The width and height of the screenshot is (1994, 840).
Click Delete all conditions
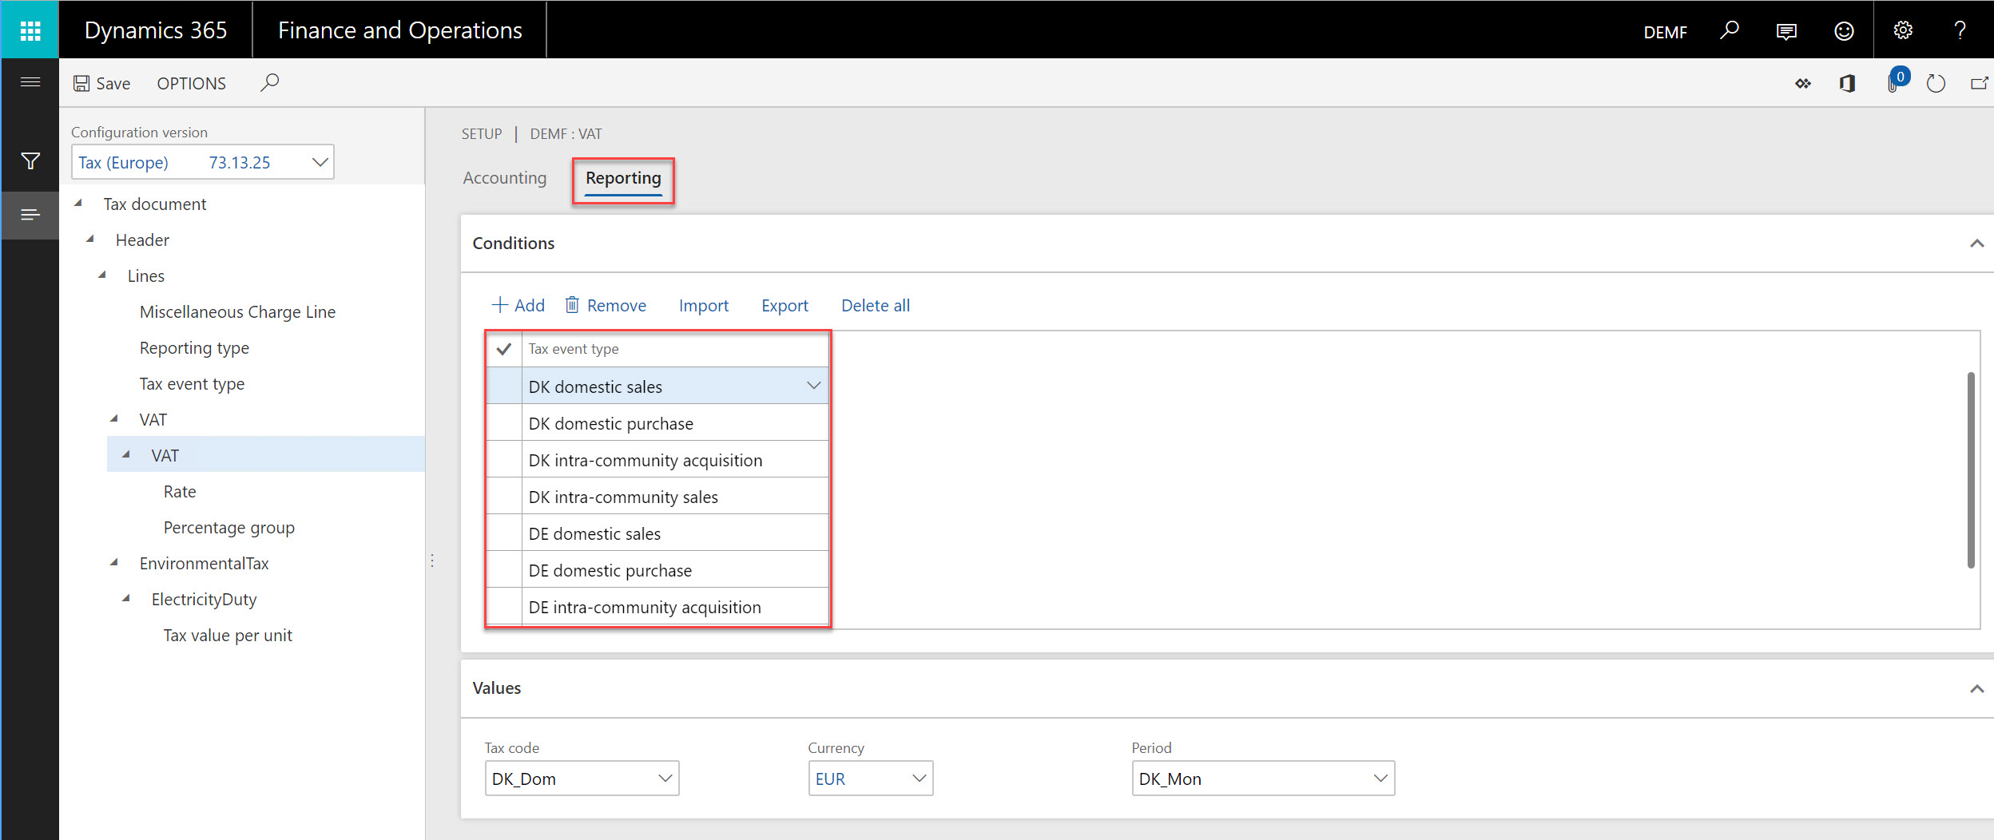[x=875, y=305]
